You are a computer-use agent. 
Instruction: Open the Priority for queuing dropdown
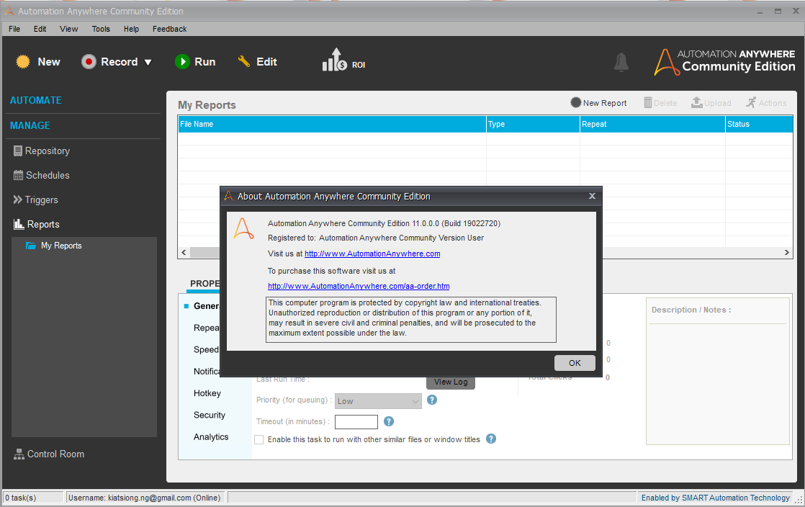378,401
